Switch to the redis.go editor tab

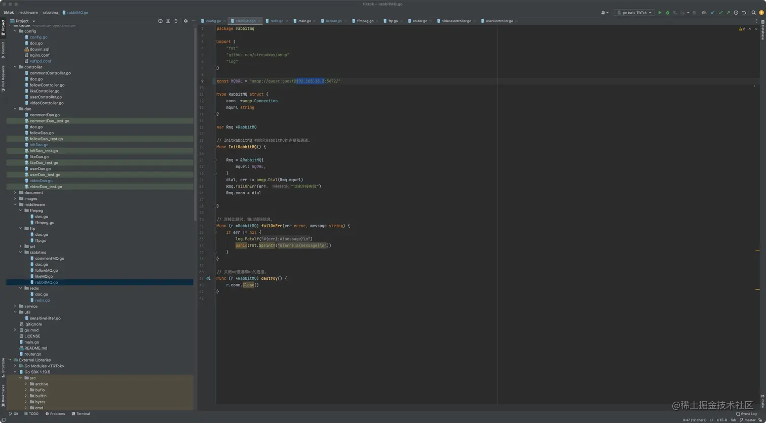277,21
